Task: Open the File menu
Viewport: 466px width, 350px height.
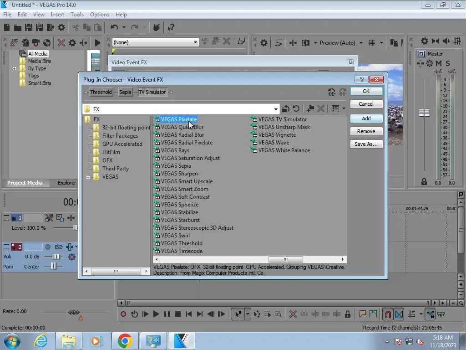Action: [7, 14]
